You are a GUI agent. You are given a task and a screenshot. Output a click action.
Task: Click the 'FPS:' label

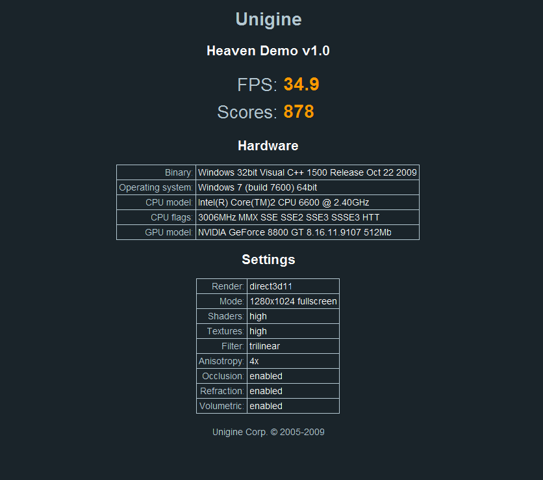pos(257,85)
